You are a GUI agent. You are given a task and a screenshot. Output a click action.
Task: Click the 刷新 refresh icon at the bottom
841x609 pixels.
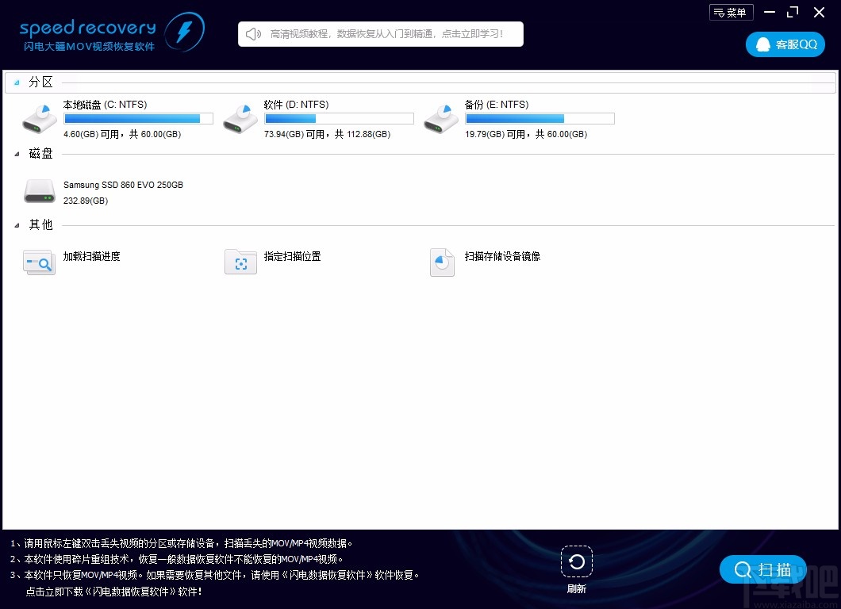pos(576,563)
